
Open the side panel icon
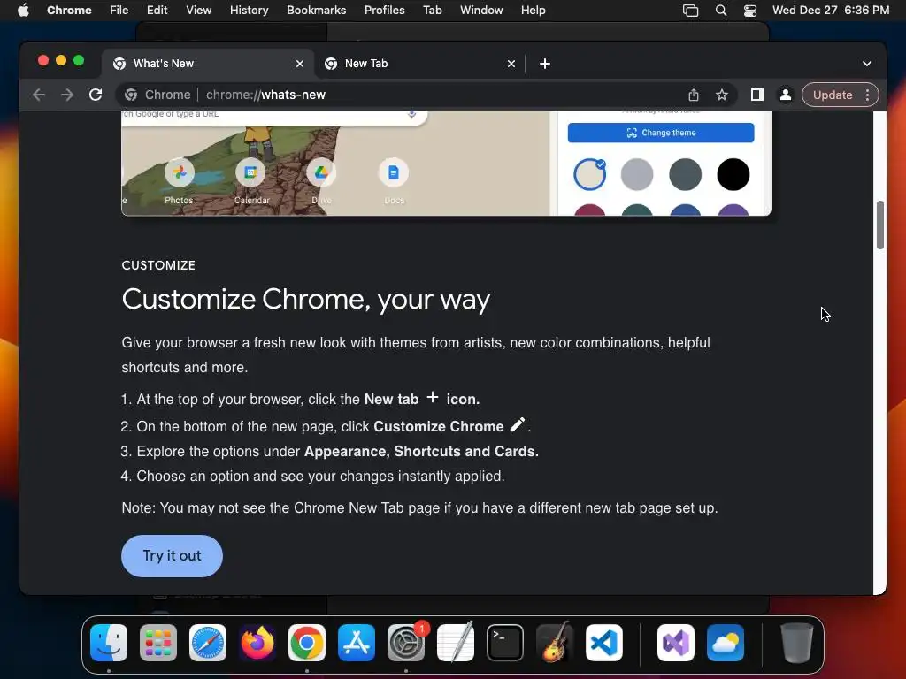pos(757,95)
